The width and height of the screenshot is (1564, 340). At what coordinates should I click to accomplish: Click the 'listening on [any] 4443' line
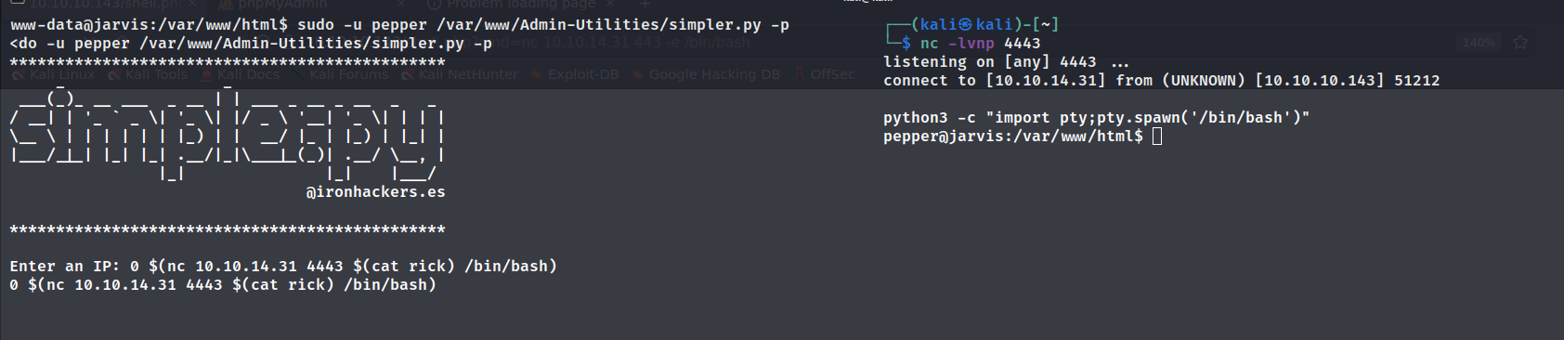click(1006, 61)
